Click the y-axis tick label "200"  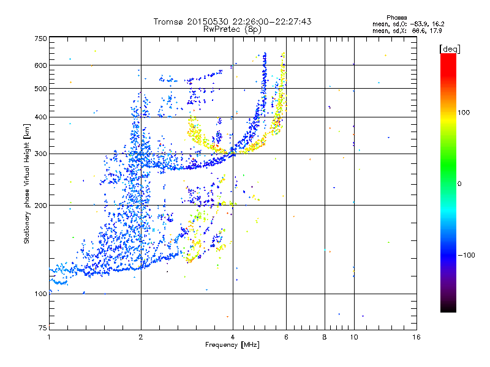(40, 206)
